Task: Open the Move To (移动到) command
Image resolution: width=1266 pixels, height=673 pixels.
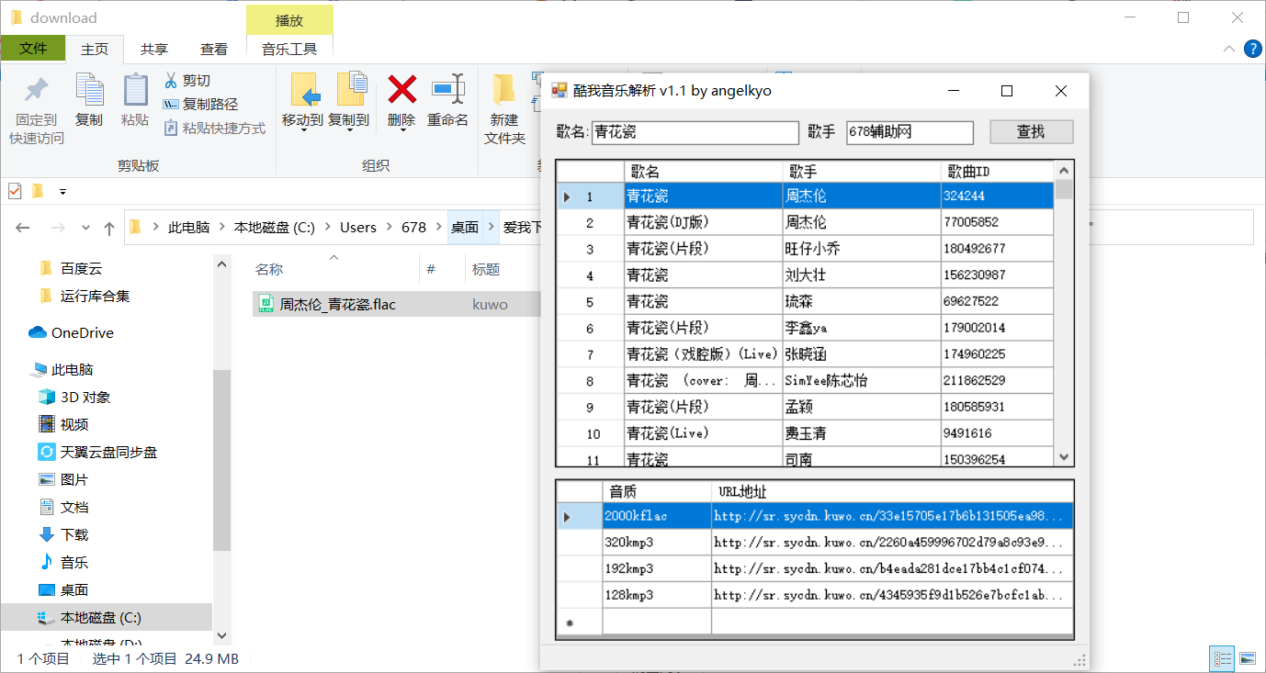Action: point(302,100)
